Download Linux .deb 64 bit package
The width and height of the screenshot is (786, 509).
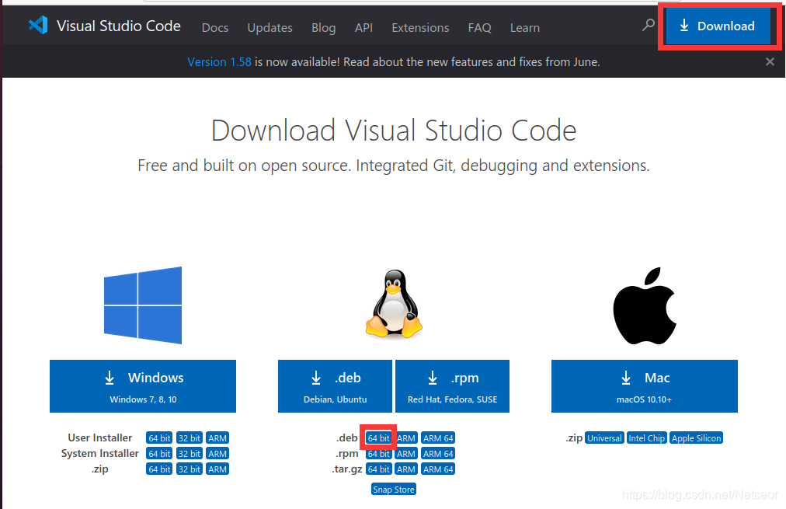click(x=378, y=438)
